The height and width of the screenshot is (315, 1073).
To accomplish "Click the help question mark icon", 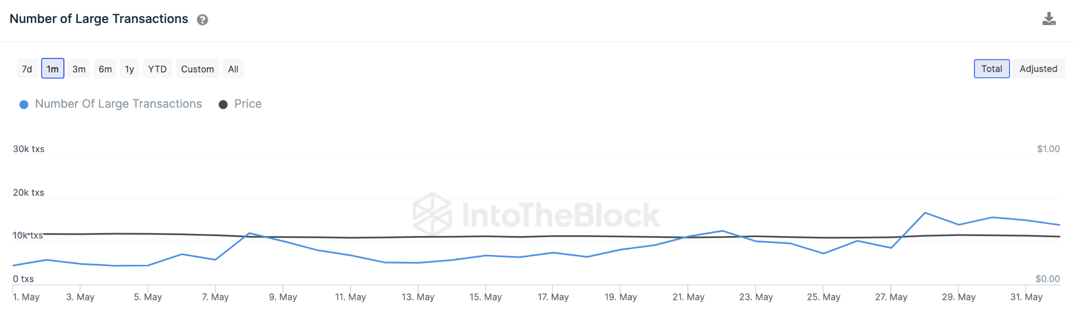I will pos(202,20).
